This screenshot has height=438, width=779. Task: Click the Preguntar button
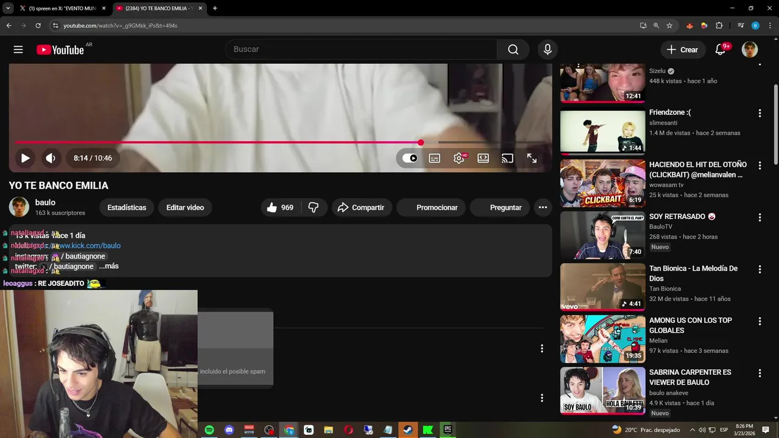500,207
